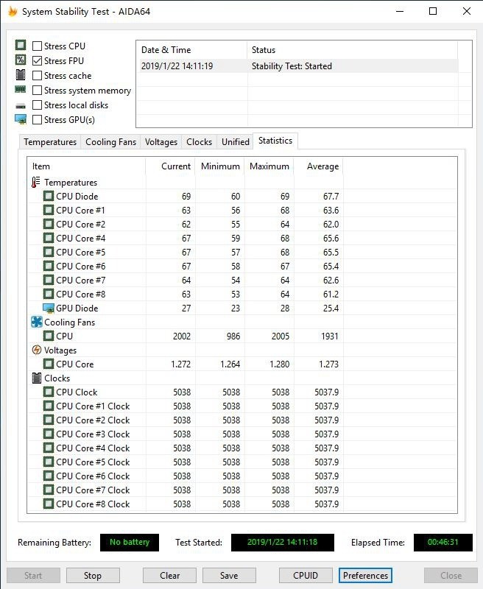Open the Unified tab

pyautogui.click(x=236, y=142)
